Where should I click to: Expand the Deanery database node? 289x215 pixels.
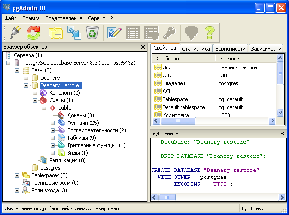click(26, 78)
